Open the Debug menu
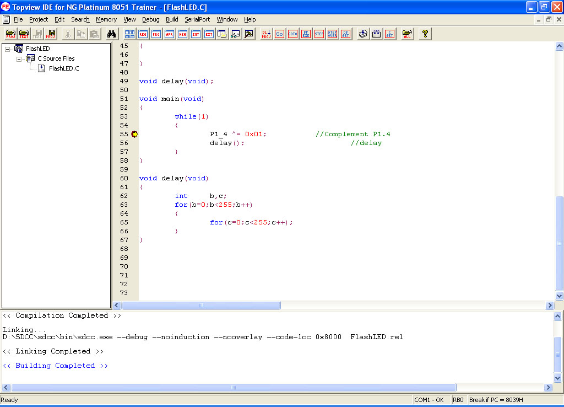This screenshot has height=407, width=564. pos(150,19)
